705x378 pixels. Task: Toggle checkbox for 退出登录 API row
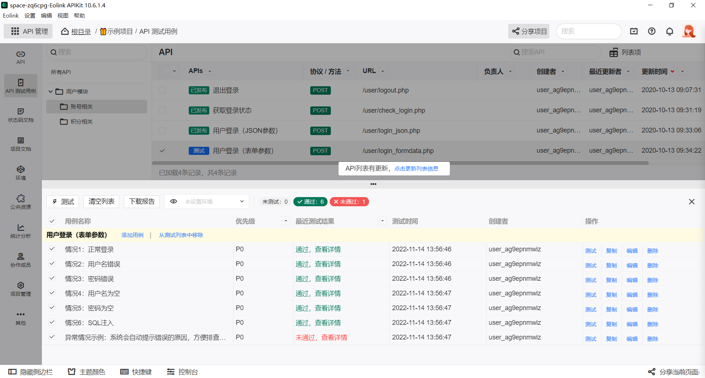click(162, 90)
